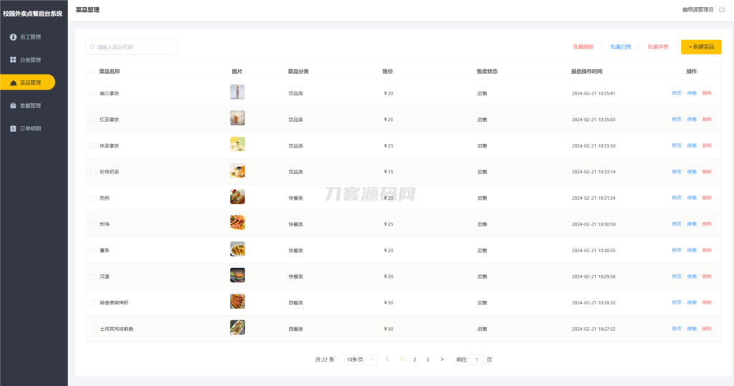The height and width of the screenshot is (386, 734).
Task: Click the 订单明细 clipboard icon
Action: pyautogui.click(x=13, y=128)
